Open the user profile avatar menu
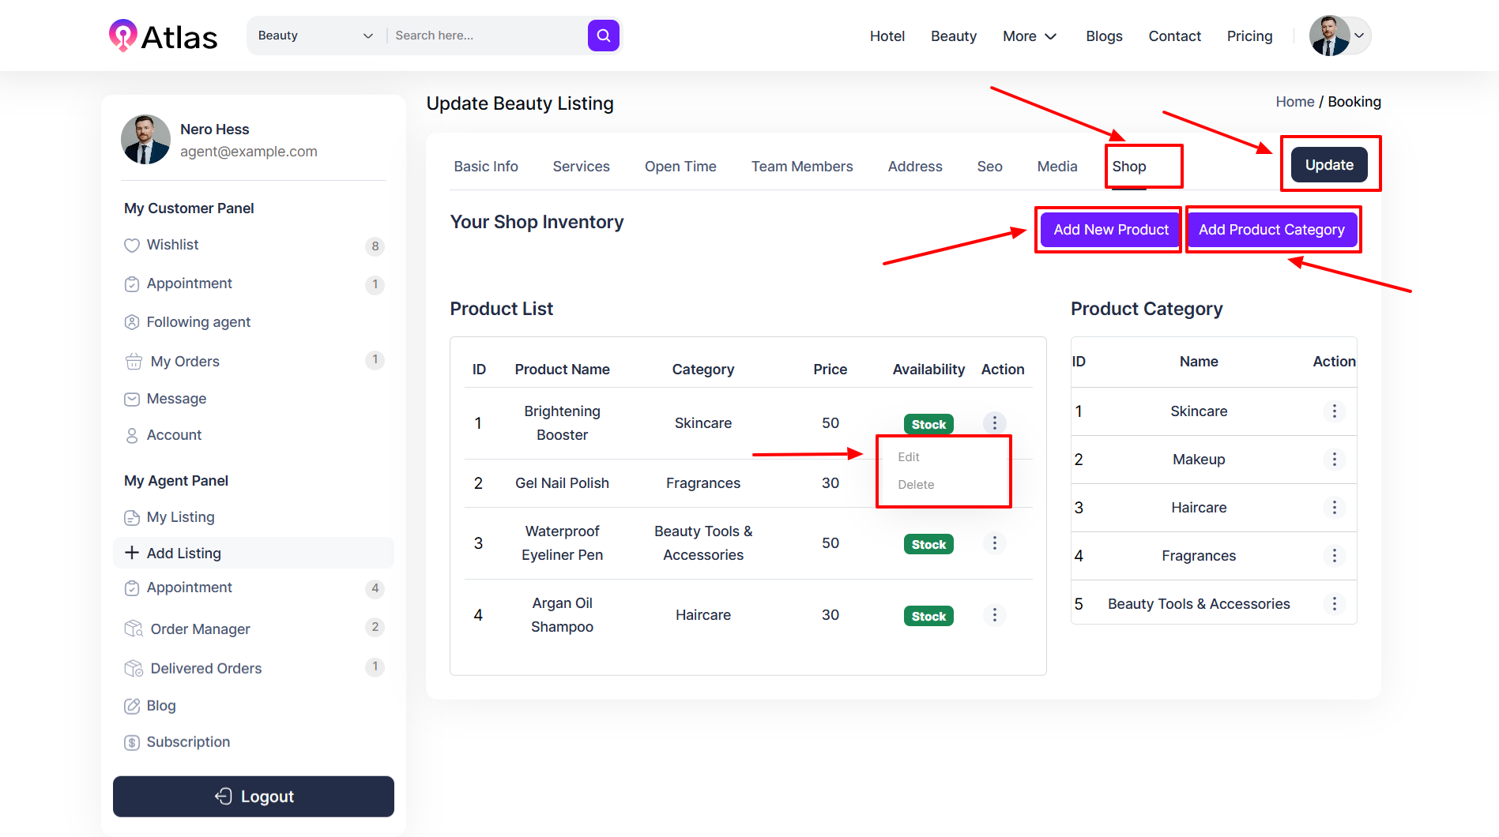Viewport: 1499px width, 837px height. (x=1339, y=36)
